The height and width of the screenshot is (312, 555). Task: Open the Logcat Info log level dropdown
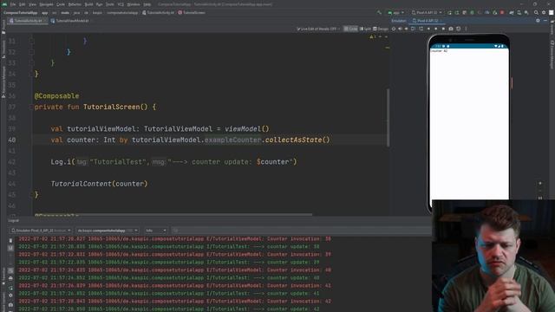point(155,231)
